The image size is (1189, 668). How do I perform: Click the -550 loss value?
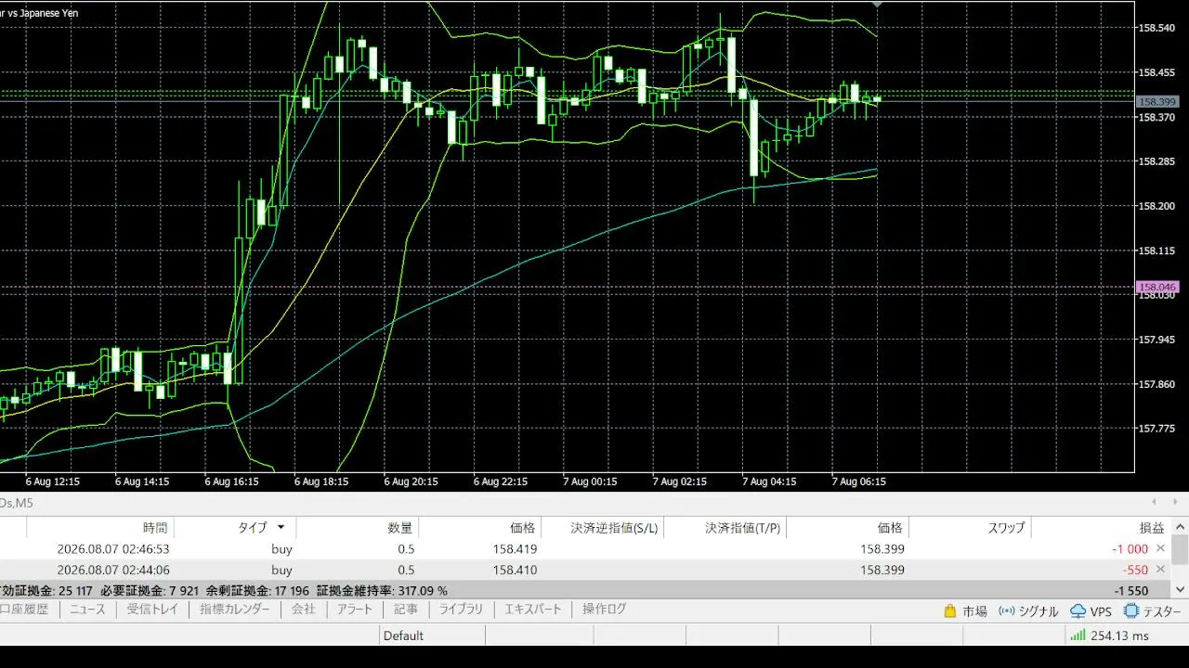point(1137,570)
